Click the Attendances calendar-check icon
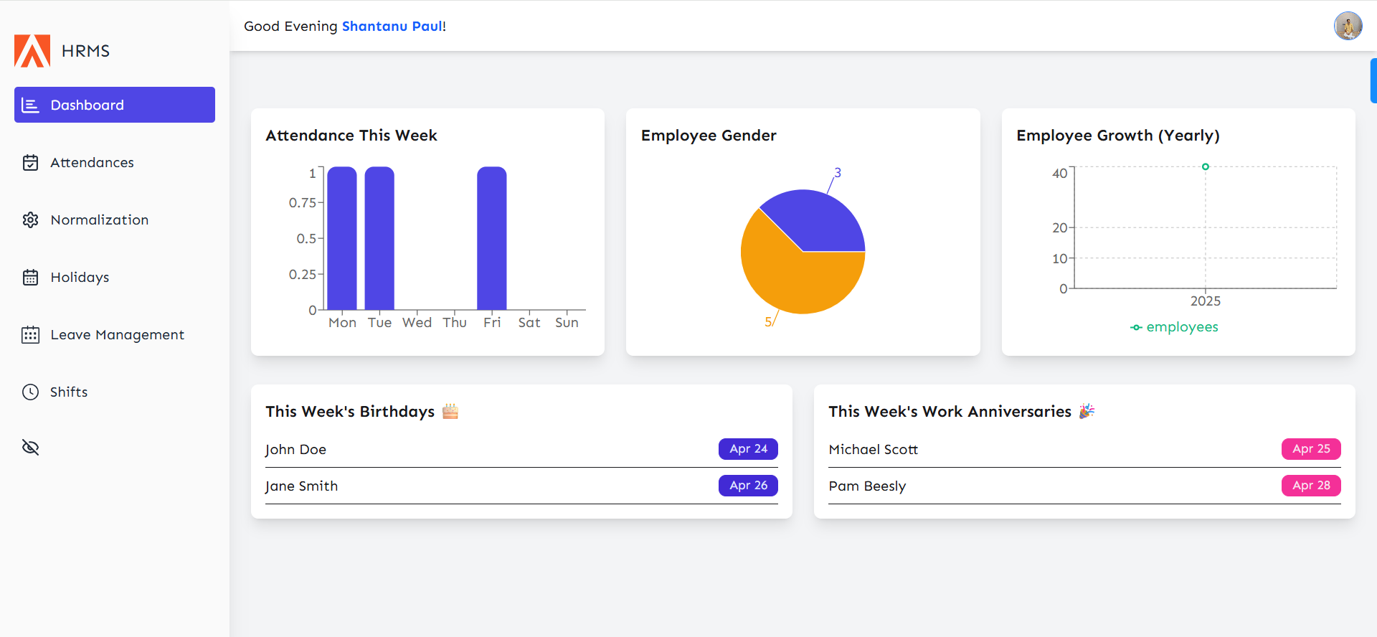1377x637 pixels. click(30, 163)
